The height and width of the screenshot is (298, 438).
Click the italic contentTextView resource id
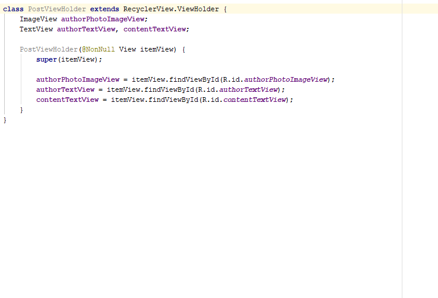pos(255,100)
